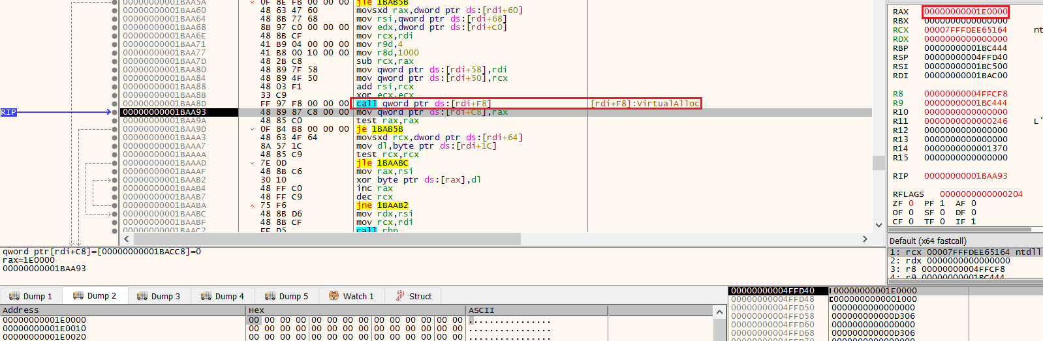Screen dimensions: 1043x341
Task: Click the dog icon on Watch 1 tab
Action: point(334,296)
